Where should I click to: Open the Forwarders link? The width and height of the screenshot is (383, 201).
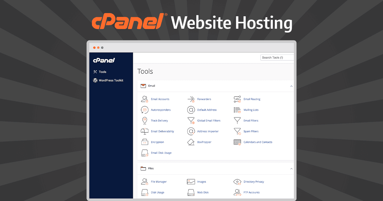[x=204, y=99]
